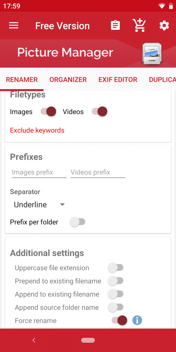Image resolution: width=176 pixels, height=352 pixels.
Task: Turn off the Force rename switch
Action: click(x=119, y=320)
